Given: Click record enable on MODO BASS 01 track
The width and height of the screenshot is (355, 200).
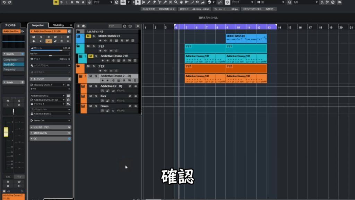Looking at the screenshot, I should pyautogui.click(x=100, y=41).
